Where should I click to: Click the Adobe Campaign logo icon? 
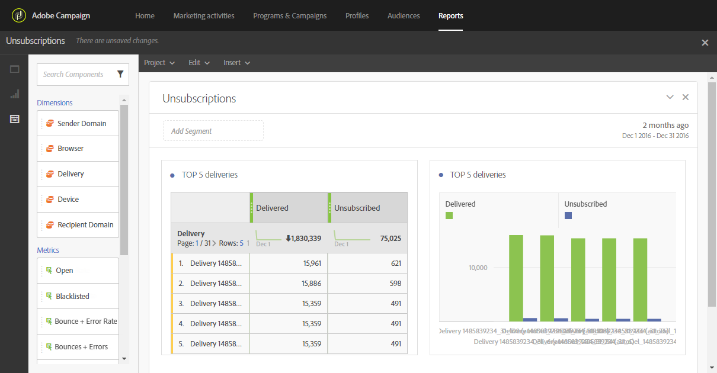[x=19, y=15]
